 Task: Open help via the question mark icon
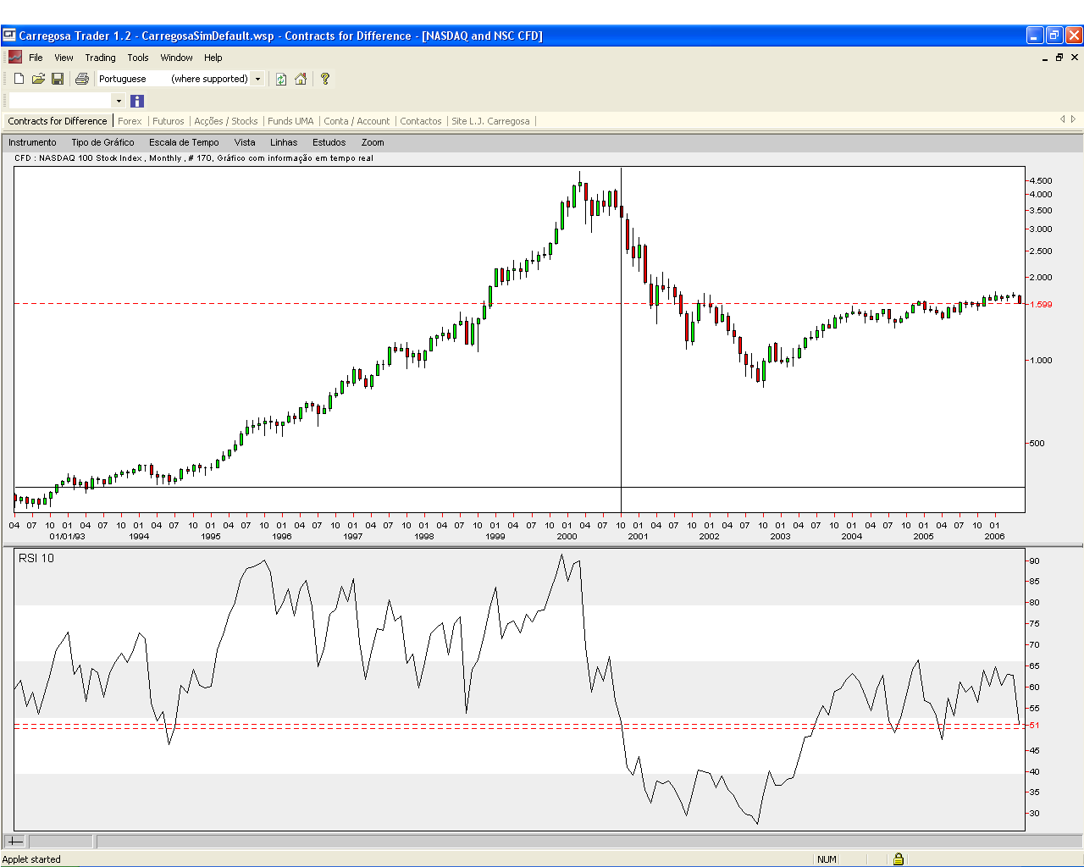coord(324,79)
